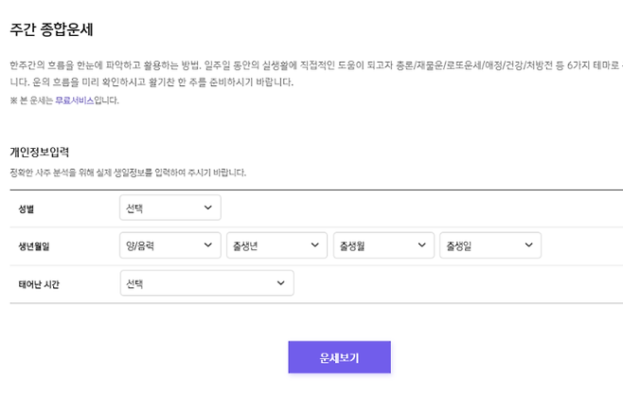Image resolution: width=623 pixels, height=399 pixels.
Task: Click the chevron arrow beside 출생년
Action: (315, 245)
